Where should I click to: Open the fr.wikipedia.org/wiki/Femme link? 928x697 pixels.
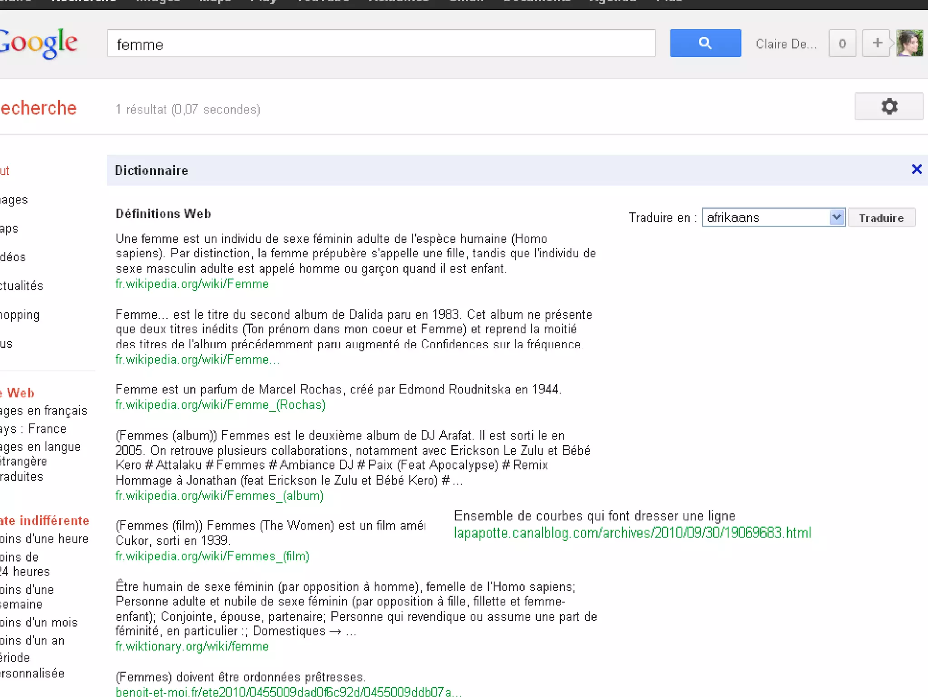tap(192, 284)
